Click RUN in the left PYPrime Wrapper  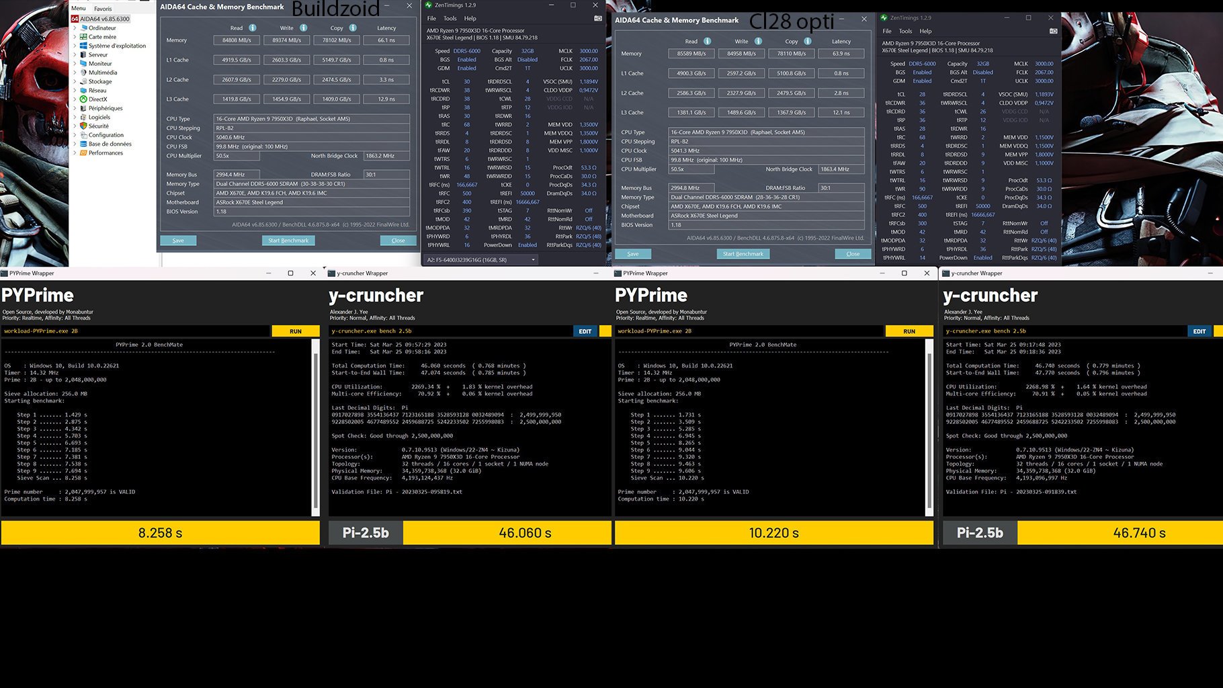tap(296, 331)
